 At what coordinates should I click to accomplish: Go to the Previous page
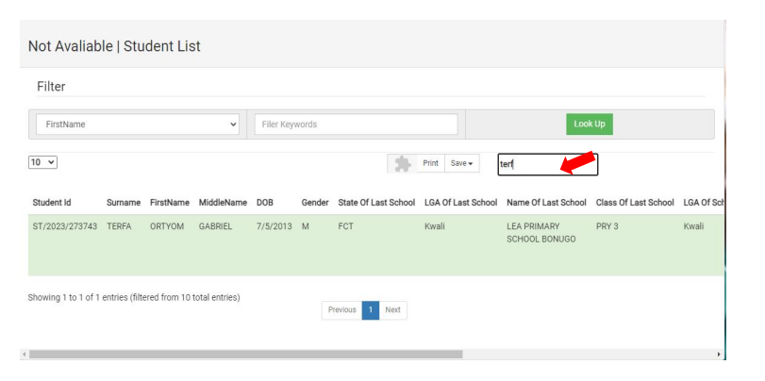pos(341,309)
